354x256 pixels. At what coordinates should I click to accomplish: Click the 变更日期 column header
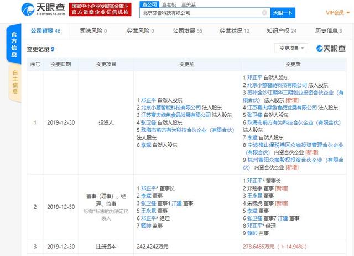[x=61, y=64]
